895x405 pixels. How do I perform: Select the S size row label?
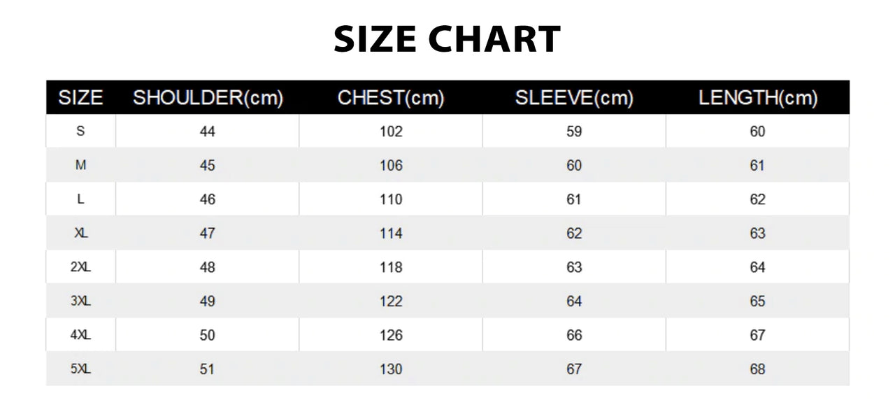(x=80, y=132)
